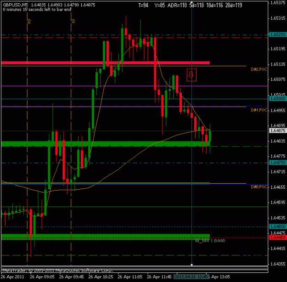287x282 pixels.
Task: Click price scale value 1.64715
Action: [x=278, y=172]
